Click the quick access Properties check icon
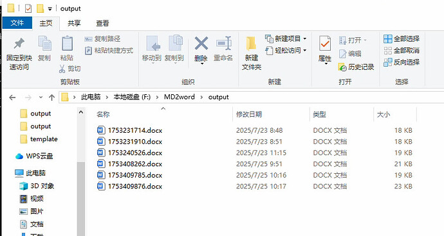Image resolution: width=444 pixels, height=236 pixels. 28,9
